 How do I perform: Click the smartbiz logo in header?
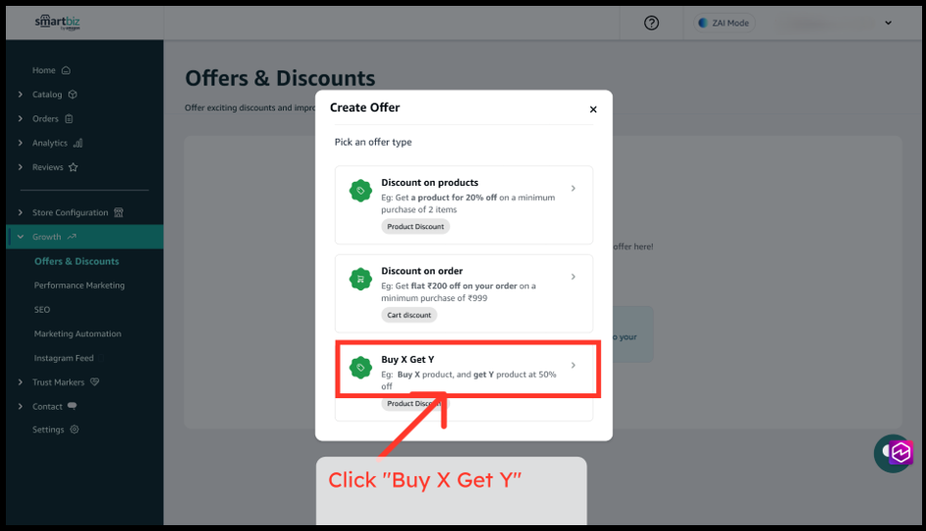pyautogui.click(x=58, y=22)
